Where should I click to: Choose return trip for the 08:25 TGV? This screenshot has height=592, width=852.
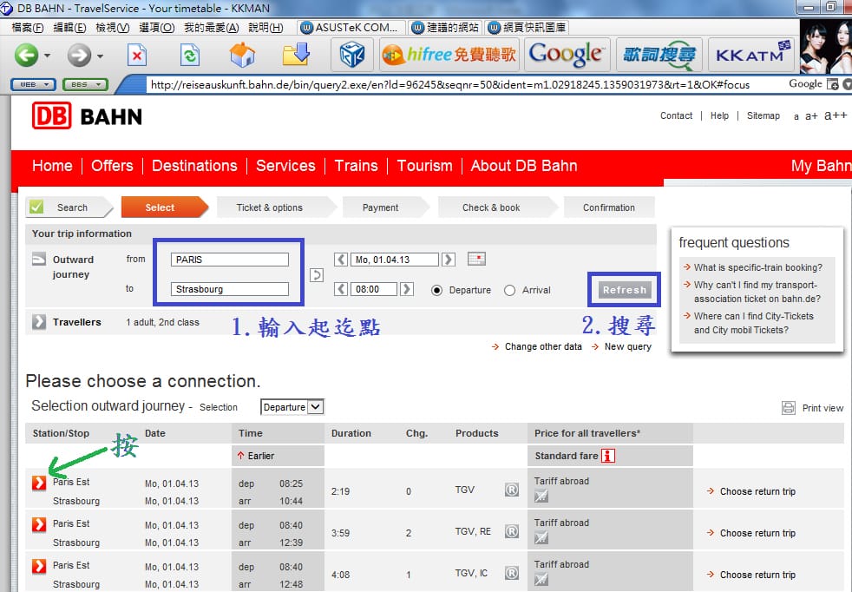click(757, 491)
